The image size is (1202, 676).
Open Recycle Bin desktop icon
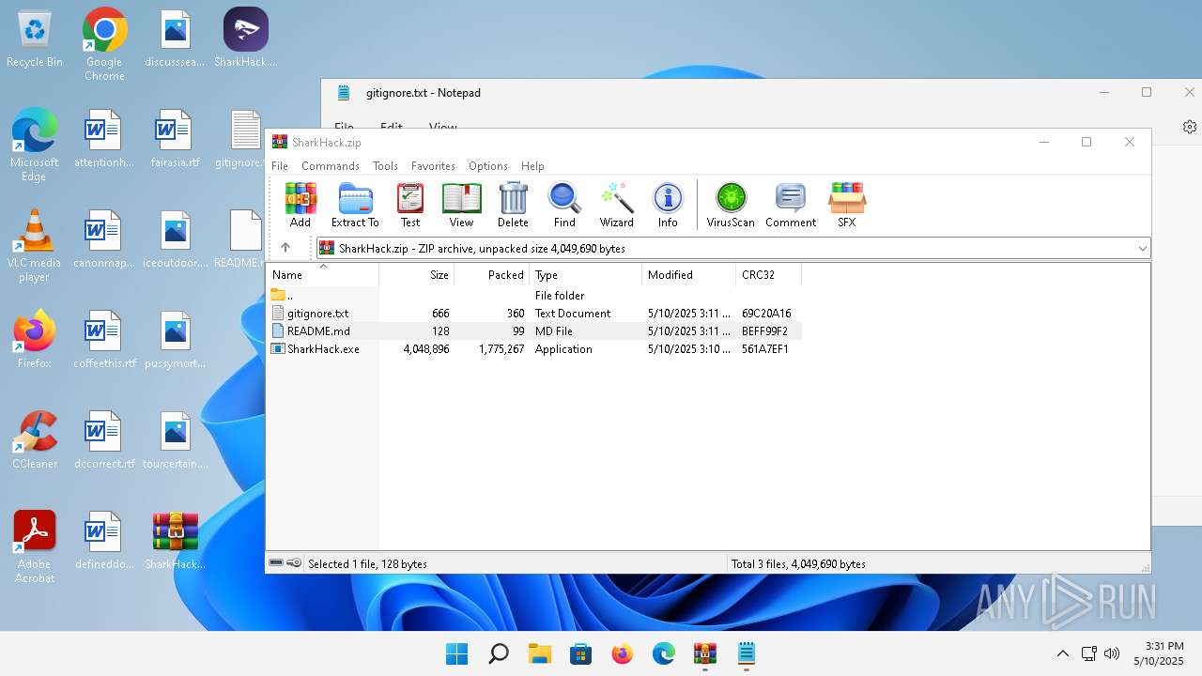35,39
